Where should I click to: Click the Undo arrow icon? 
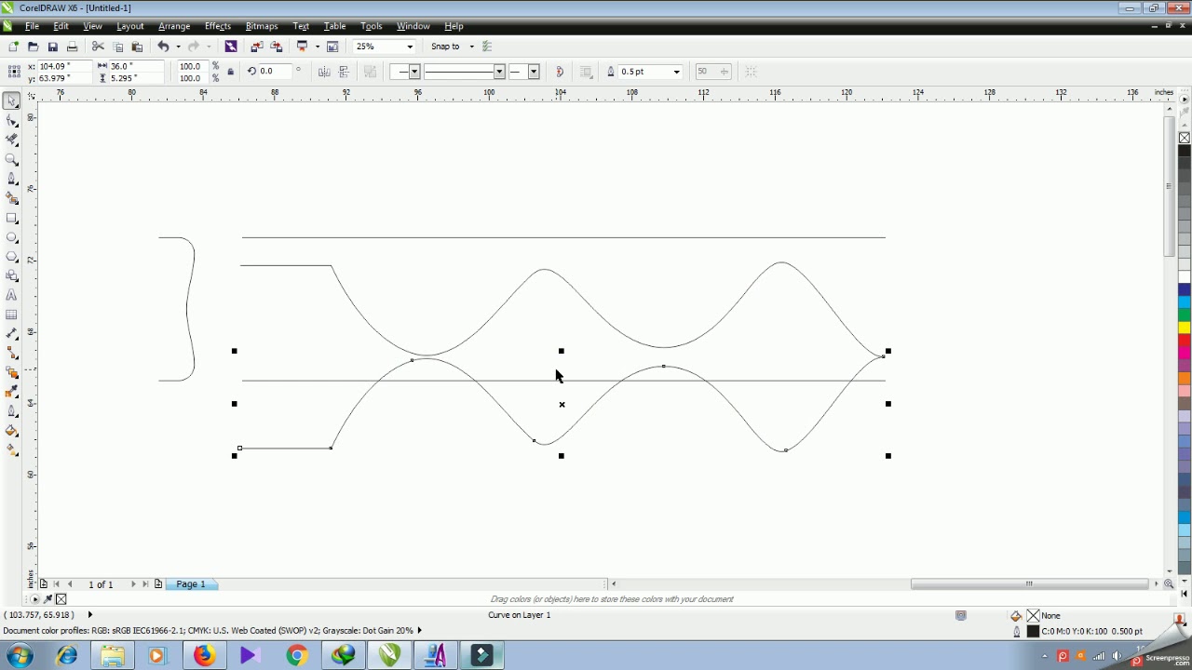click(x=163, y=47)
